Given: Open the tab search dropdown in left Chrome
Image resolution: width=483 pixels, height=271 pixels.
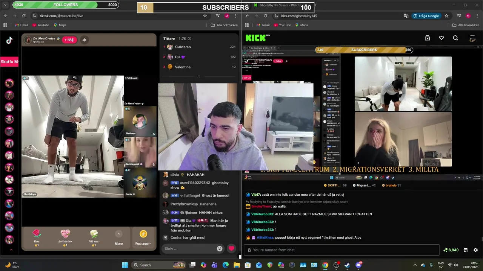Looking at the screenshot, I should (x=5, y=5).
